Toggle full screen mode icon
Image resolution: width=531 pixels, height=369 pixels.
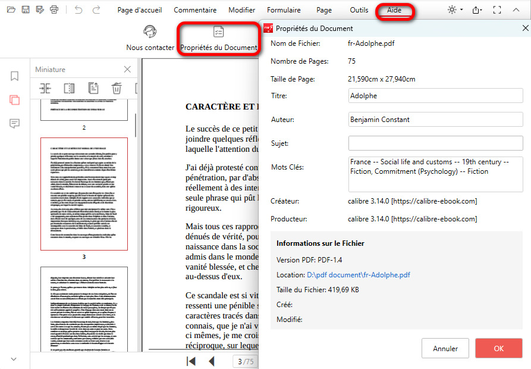coord(498,10)
